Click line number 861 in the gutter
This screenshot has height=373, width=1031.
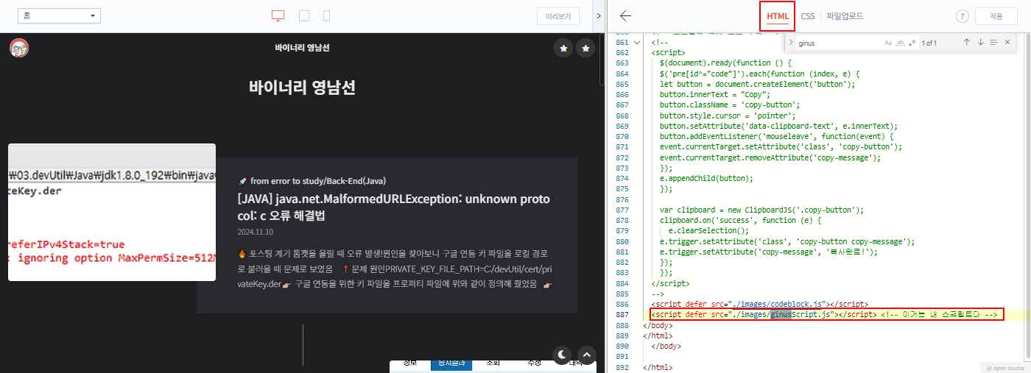click(622, 43)
